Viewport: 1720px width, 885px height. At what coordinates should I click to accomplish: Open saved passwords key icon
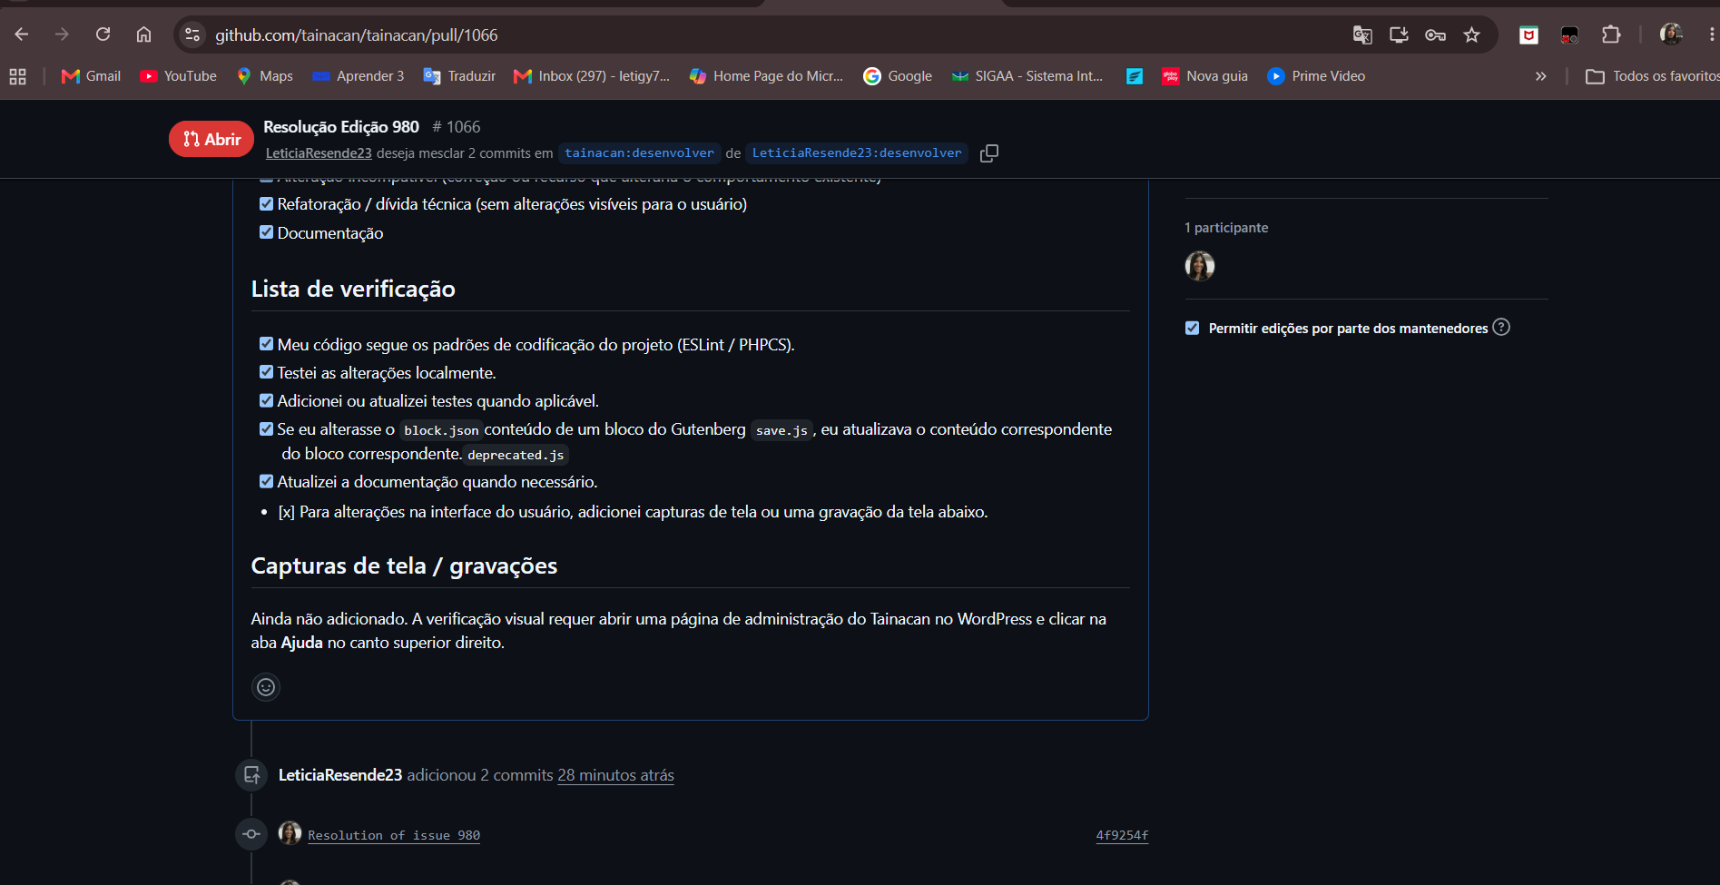1435,34
